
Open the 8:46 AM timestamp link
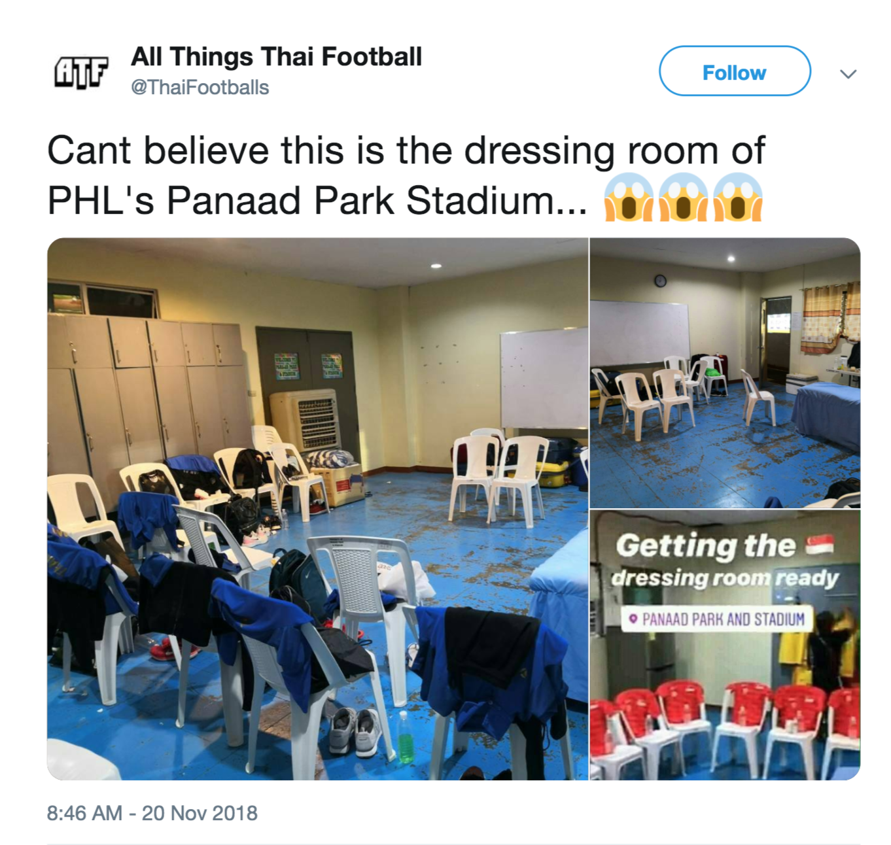(x=150, y=812)
